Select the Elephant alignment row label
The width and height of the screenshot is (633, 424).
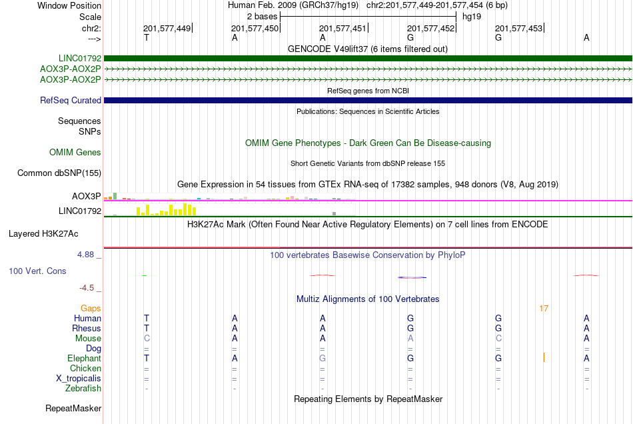coord(84,358)
